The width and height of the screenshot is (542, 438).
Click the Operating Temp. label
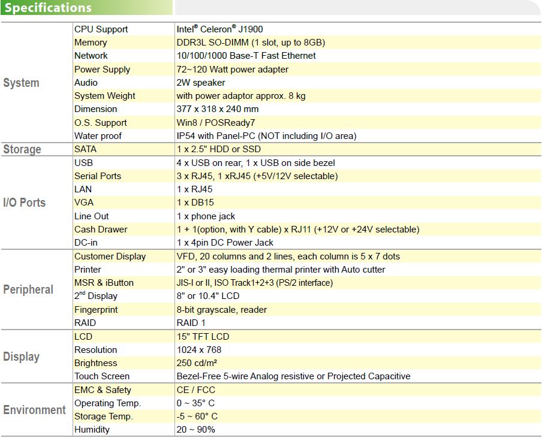(x=107, y=403)
